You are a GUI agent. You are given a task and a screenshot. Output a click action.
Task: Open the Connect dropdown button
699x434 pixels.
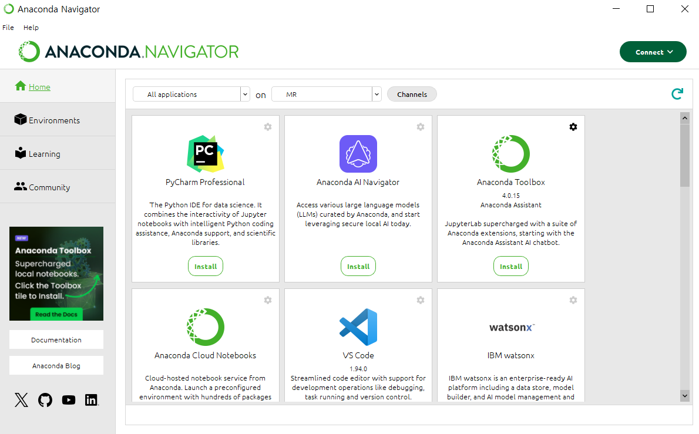(x=653, y=52)
